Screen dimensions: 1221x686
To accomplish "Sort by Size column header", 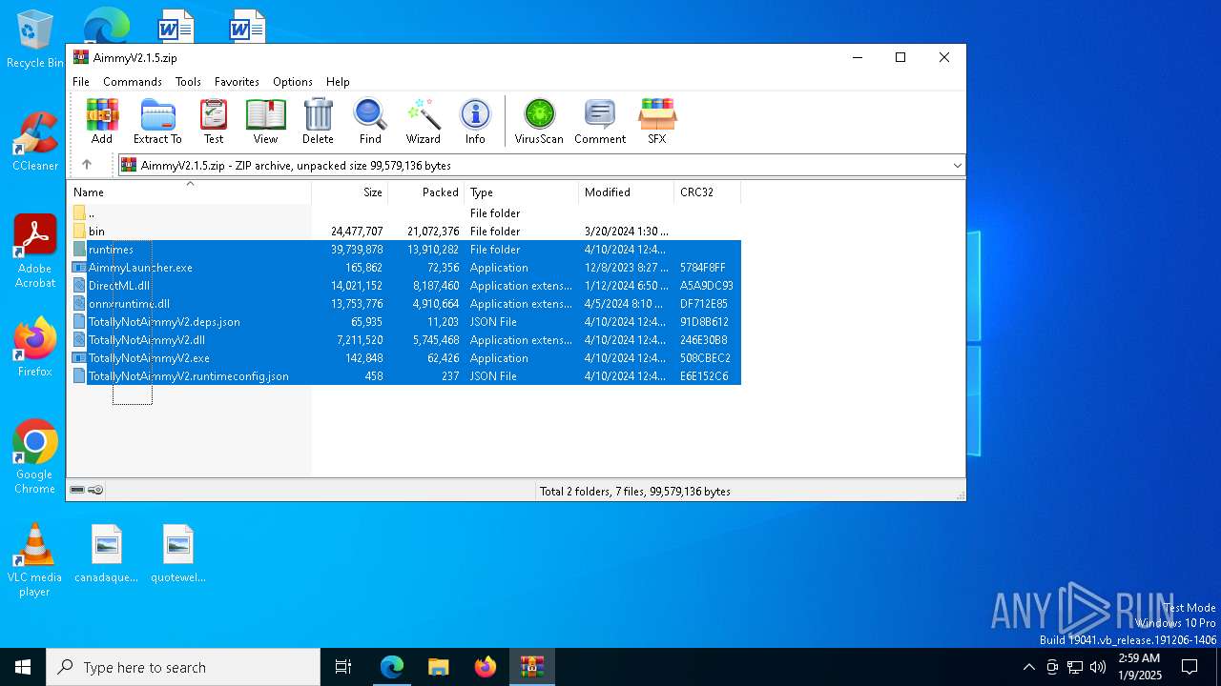I will pos(350,192).
